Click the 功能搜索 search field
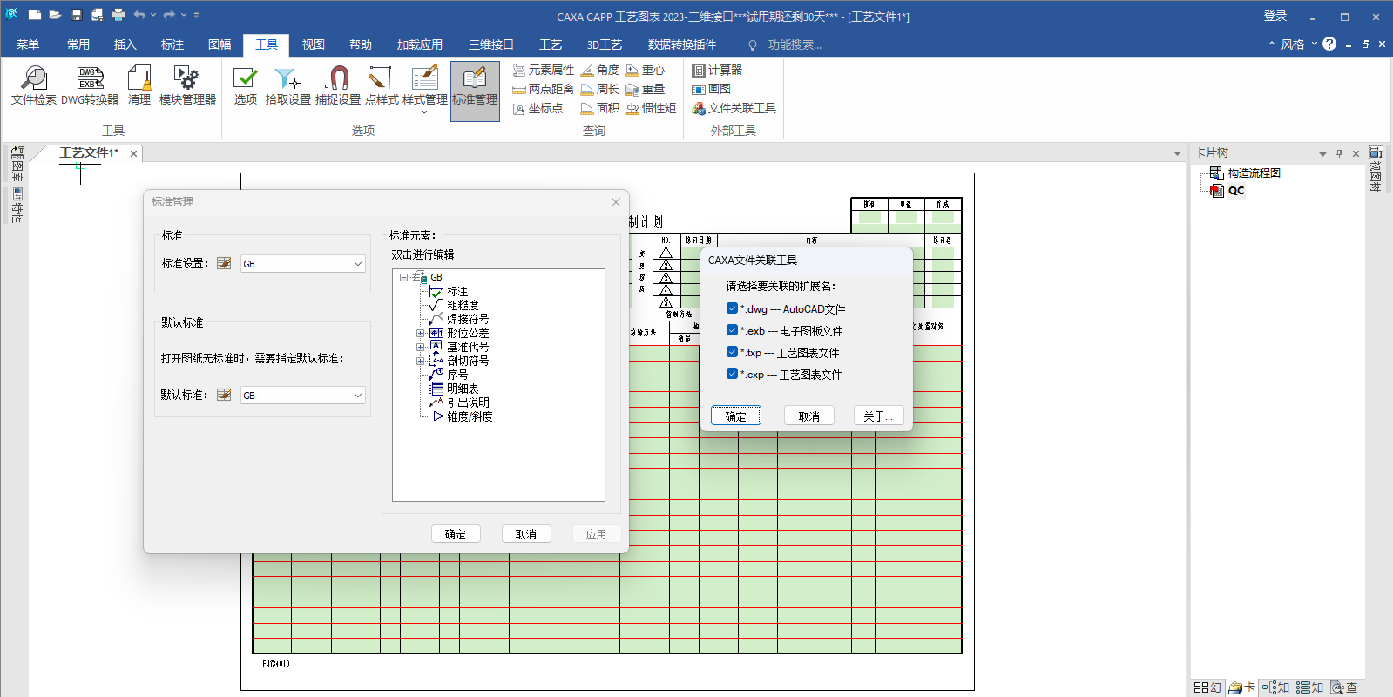 pos(795,44)
